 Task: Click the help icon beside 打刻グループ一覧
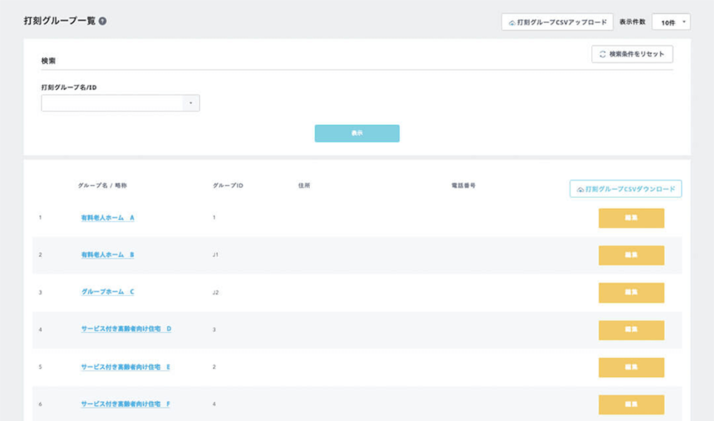click(103, 21)
